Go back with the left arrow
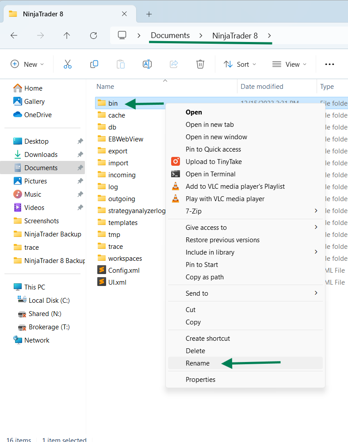This screenshot has width=348, height=442. [x=14, y=35]
